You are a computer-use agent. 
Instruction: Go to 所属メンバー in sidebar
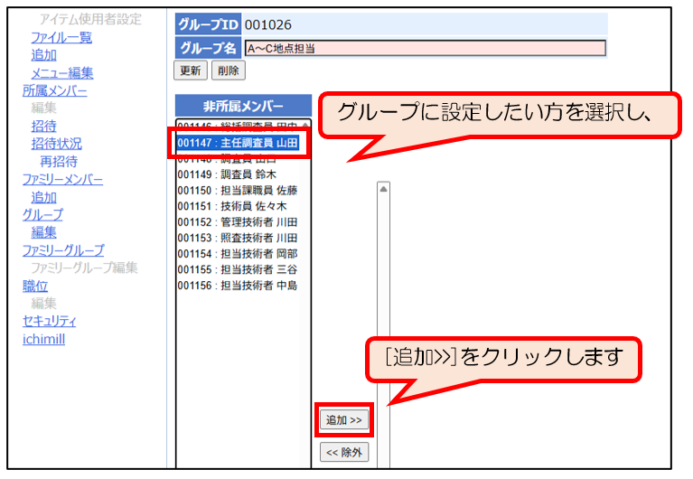(x=54, y=90)
